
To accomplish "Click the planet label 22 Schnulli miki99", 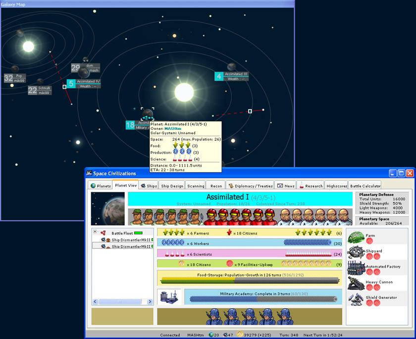I will (x=40, y=90).
